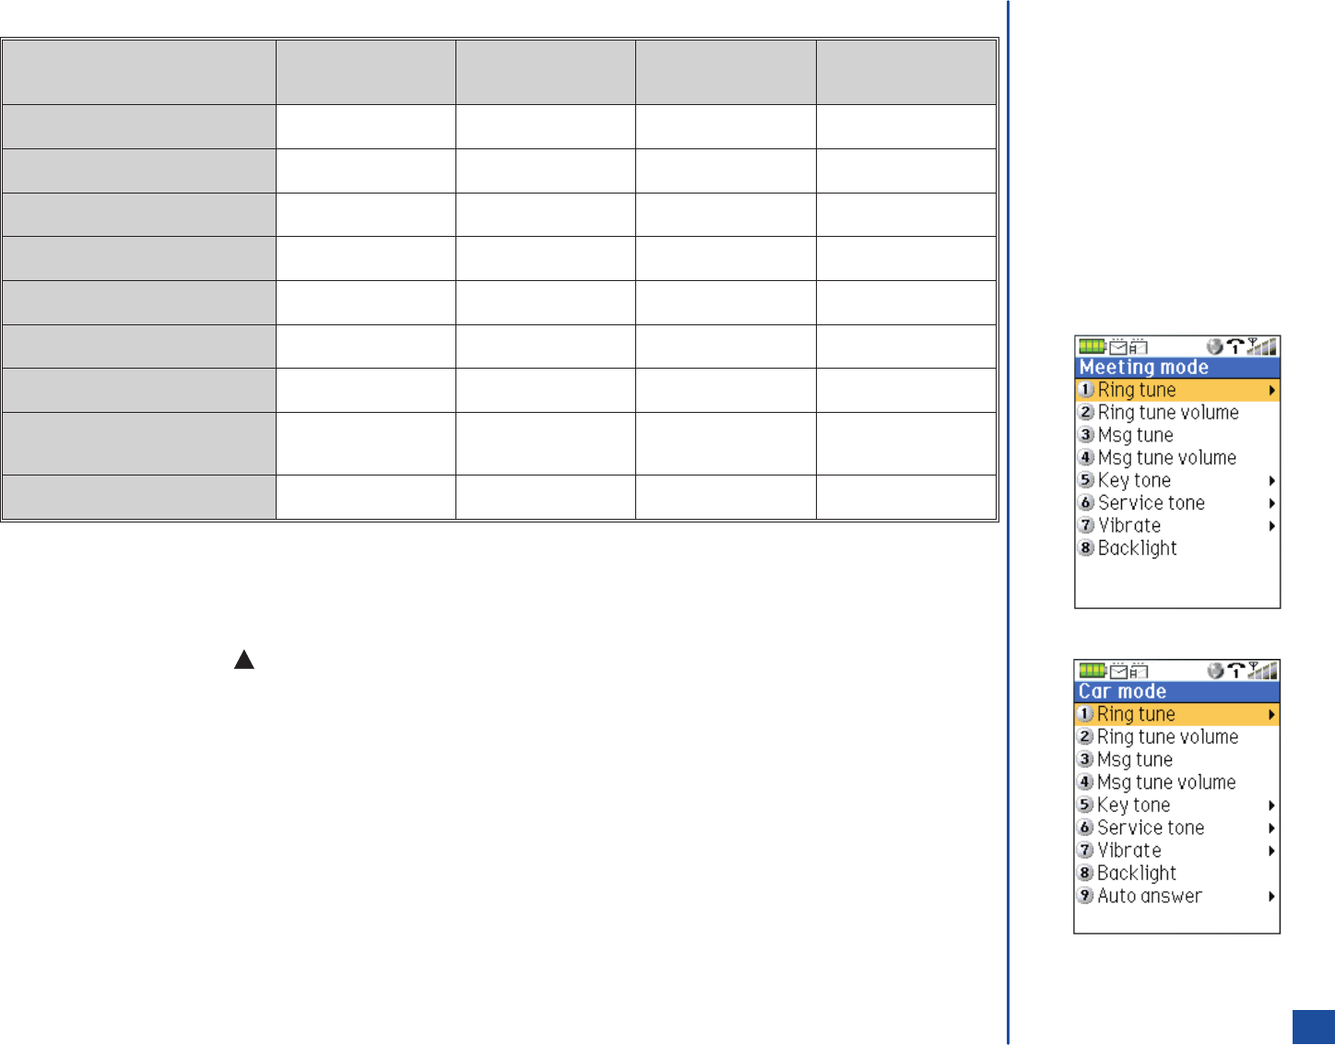1335x1045 pixels.
Task: Click calendar icon in Meeting mode status bar
Action: click(1139, 346)
